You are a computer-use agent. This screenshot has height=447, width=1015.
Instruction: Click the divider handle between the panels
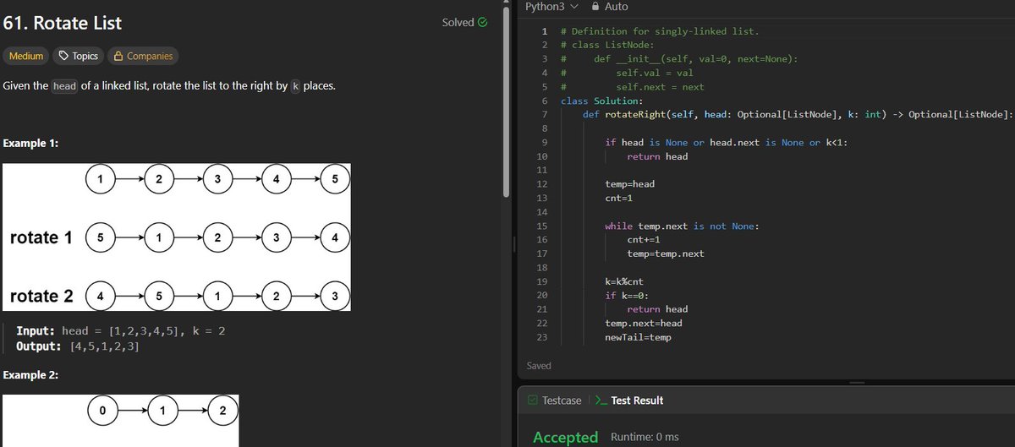[x=515, y=243]
